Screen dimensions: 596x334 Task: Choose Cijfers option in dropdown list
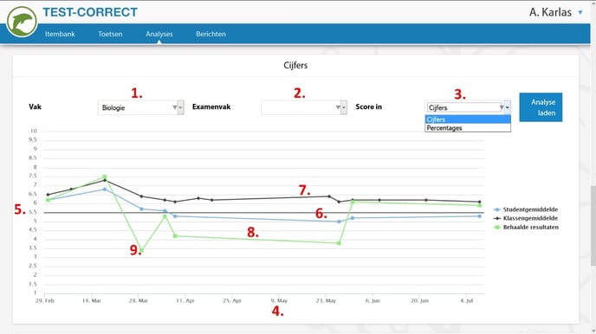pos(468,119)
